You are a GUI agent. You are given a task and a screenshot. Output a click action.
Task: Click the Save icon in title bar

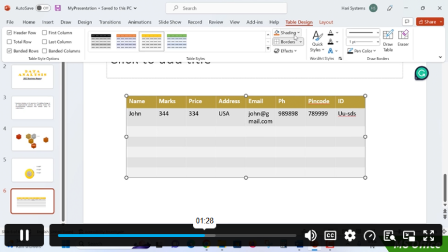(x=58, y=8)
